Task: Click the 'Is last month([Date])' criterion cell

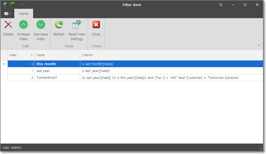Action: (x=171, y=64)
